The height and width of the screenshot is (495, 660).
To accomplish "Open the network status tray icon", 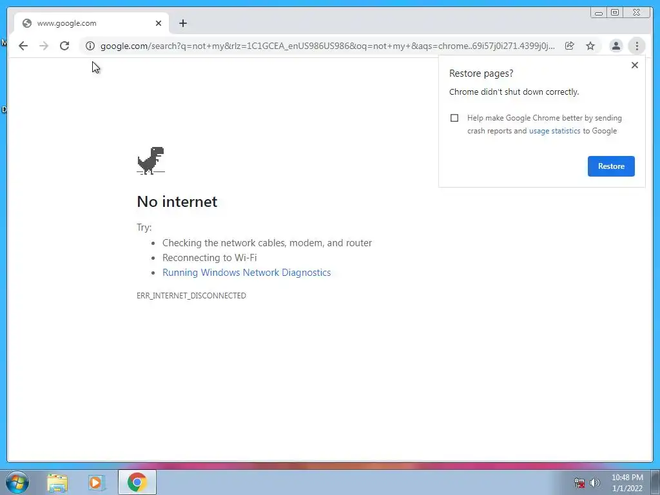I will [x=579, y=483].
